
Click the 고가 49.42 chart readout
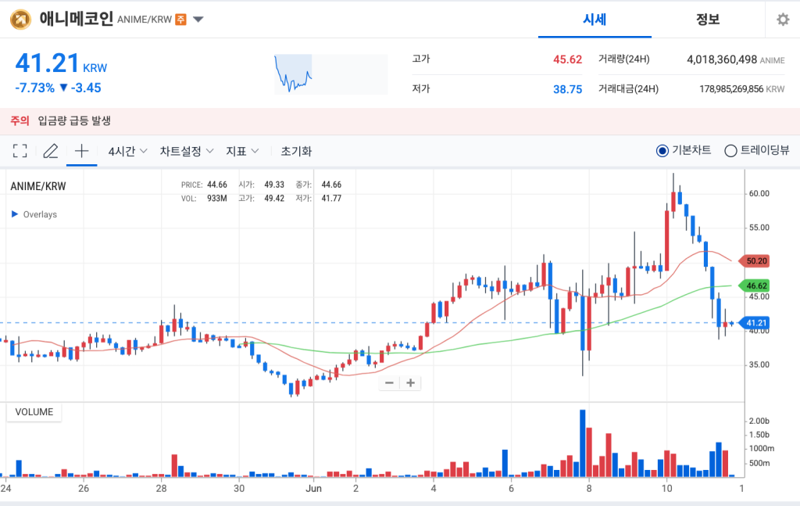tap(261, 198)
